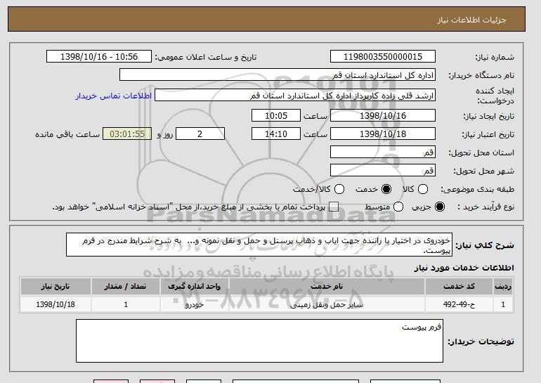Click the 14:10 validity time field

(x=276, y=134)
